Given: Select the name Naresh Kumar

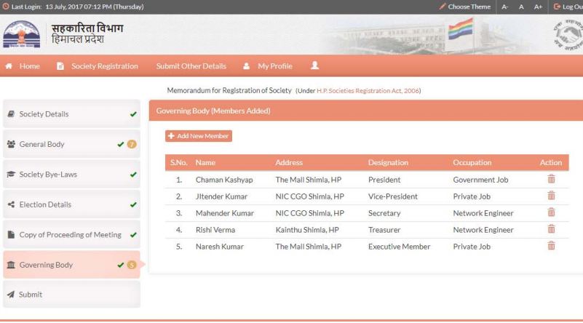Looking at the screenshot, I should pyautogui.click(x=219, y=247).
